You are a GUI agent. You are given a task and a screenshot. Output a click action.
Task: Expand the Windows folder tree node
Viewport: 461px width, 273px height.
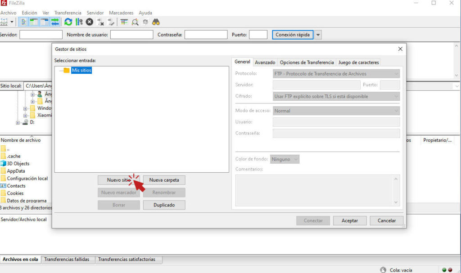click(x=26, y=108)
